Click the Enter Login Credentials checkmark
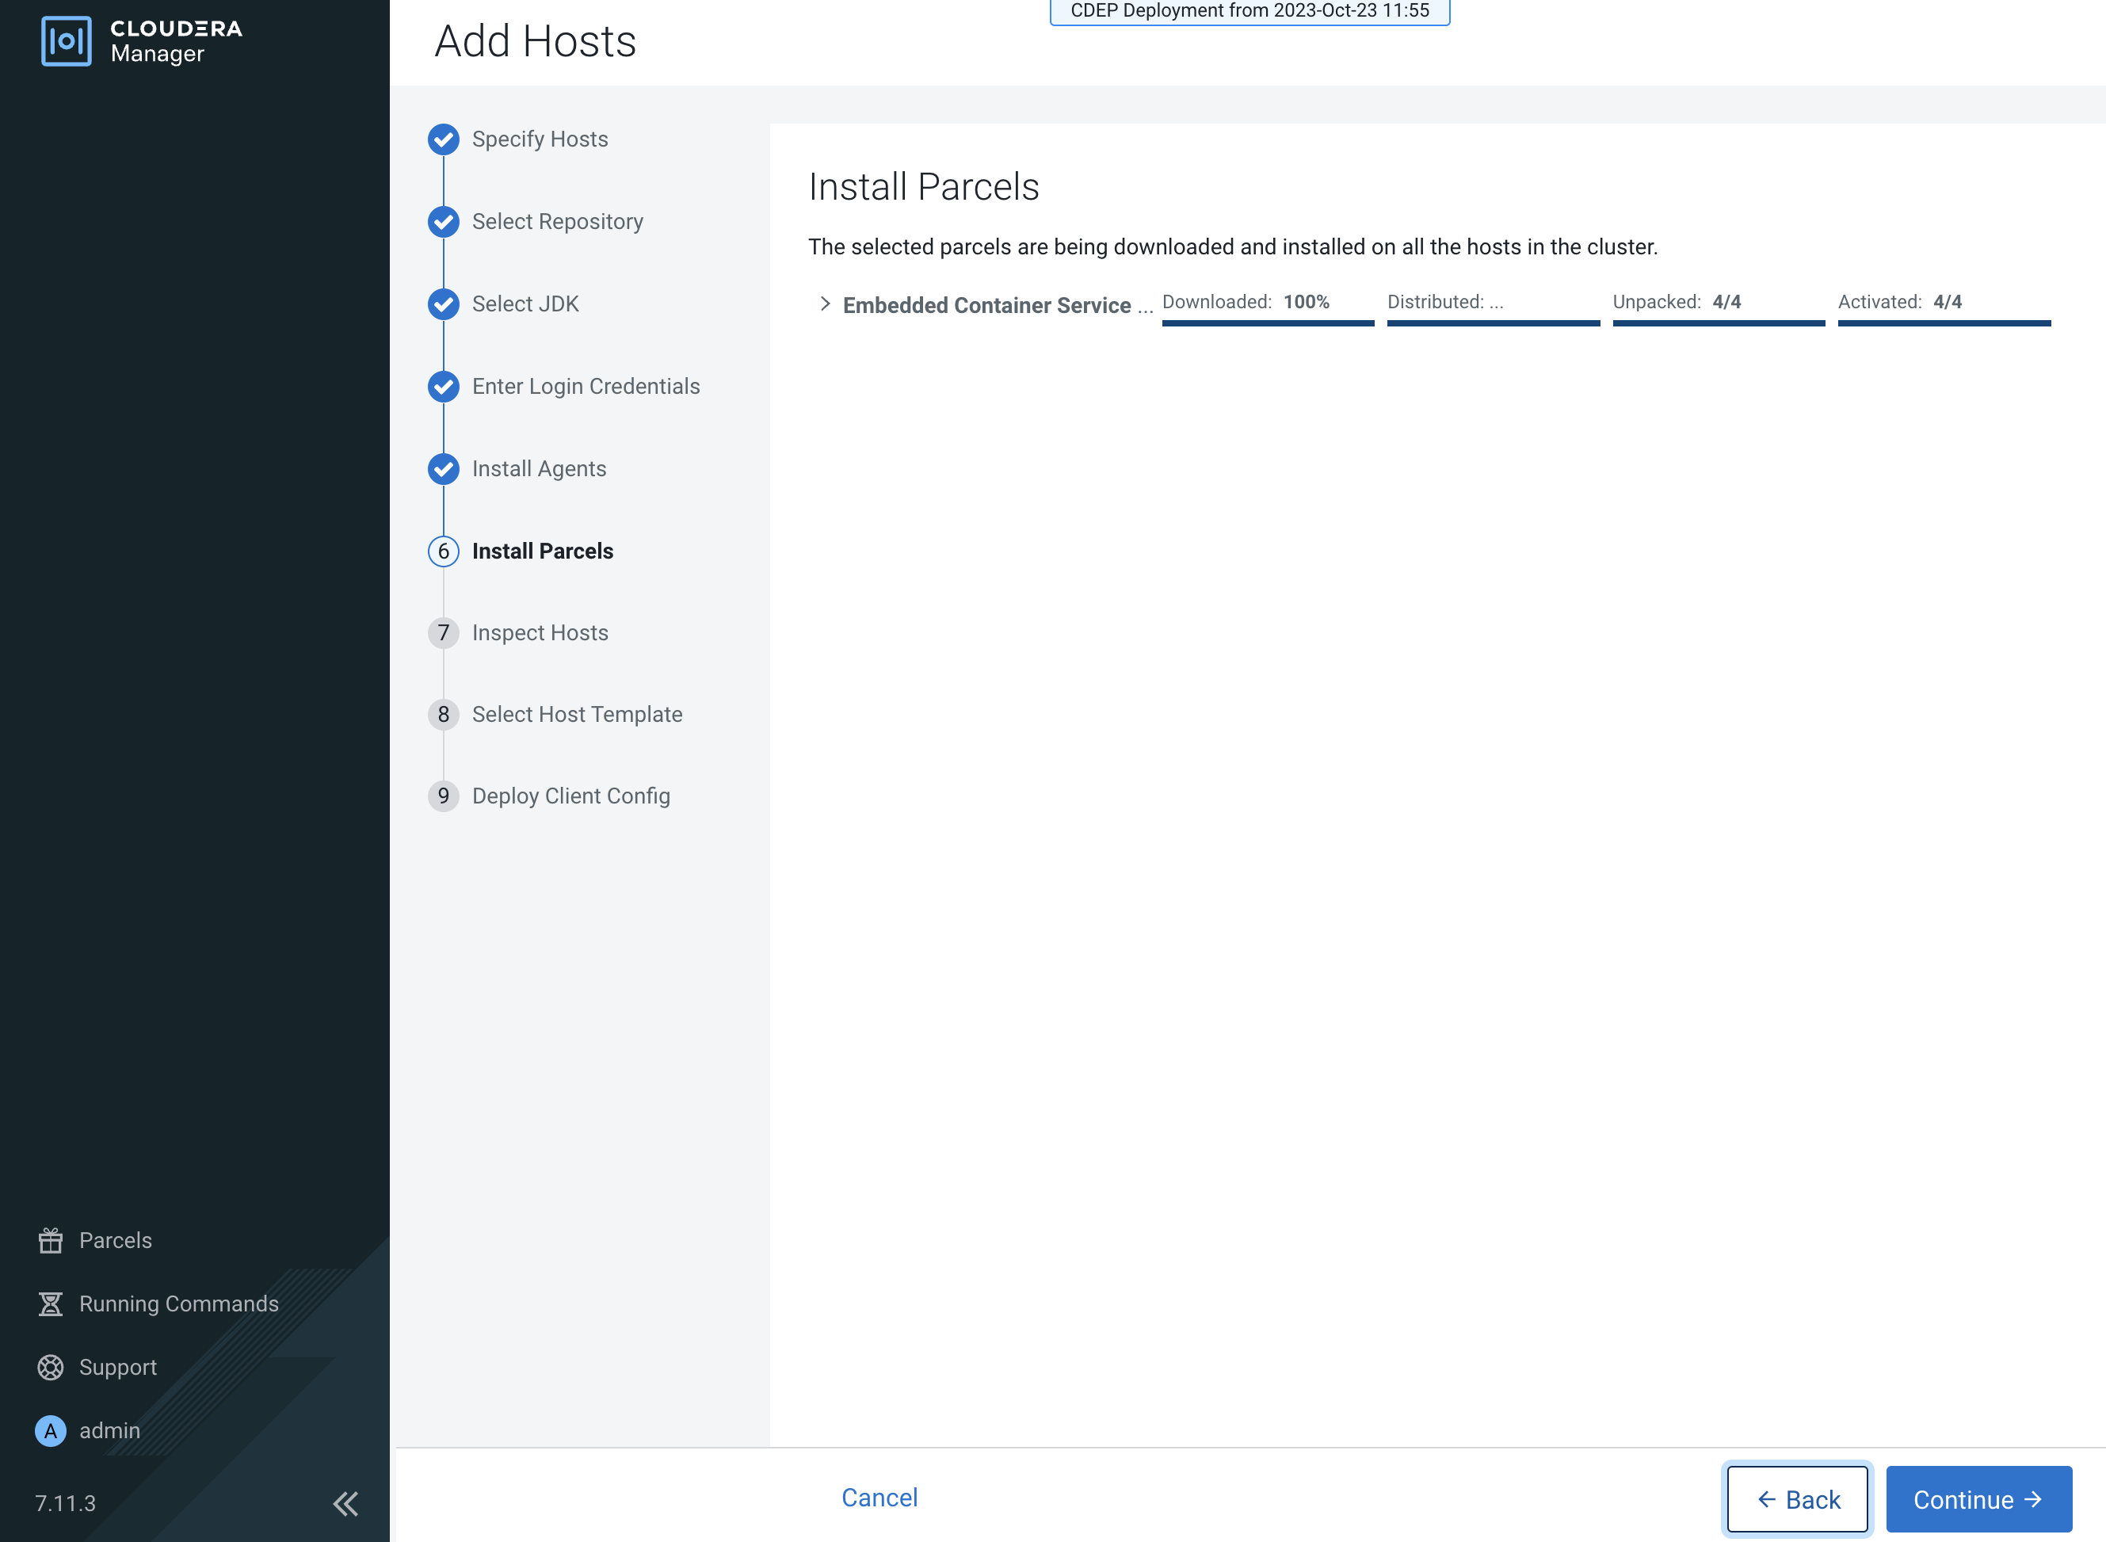Screen dimensions: 2106x1542 [443, 387]
